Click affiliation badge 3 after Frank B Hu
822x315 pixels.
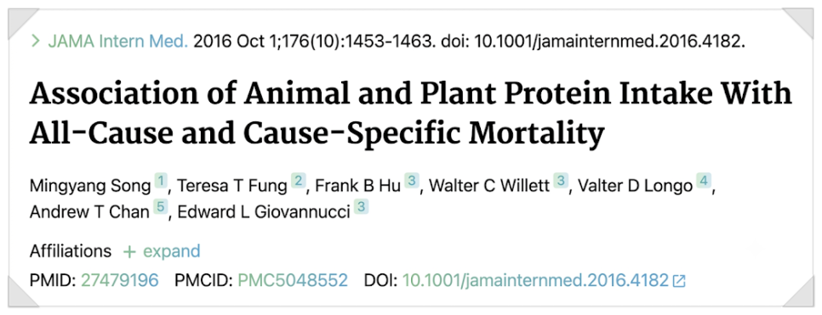click(412, 182)
